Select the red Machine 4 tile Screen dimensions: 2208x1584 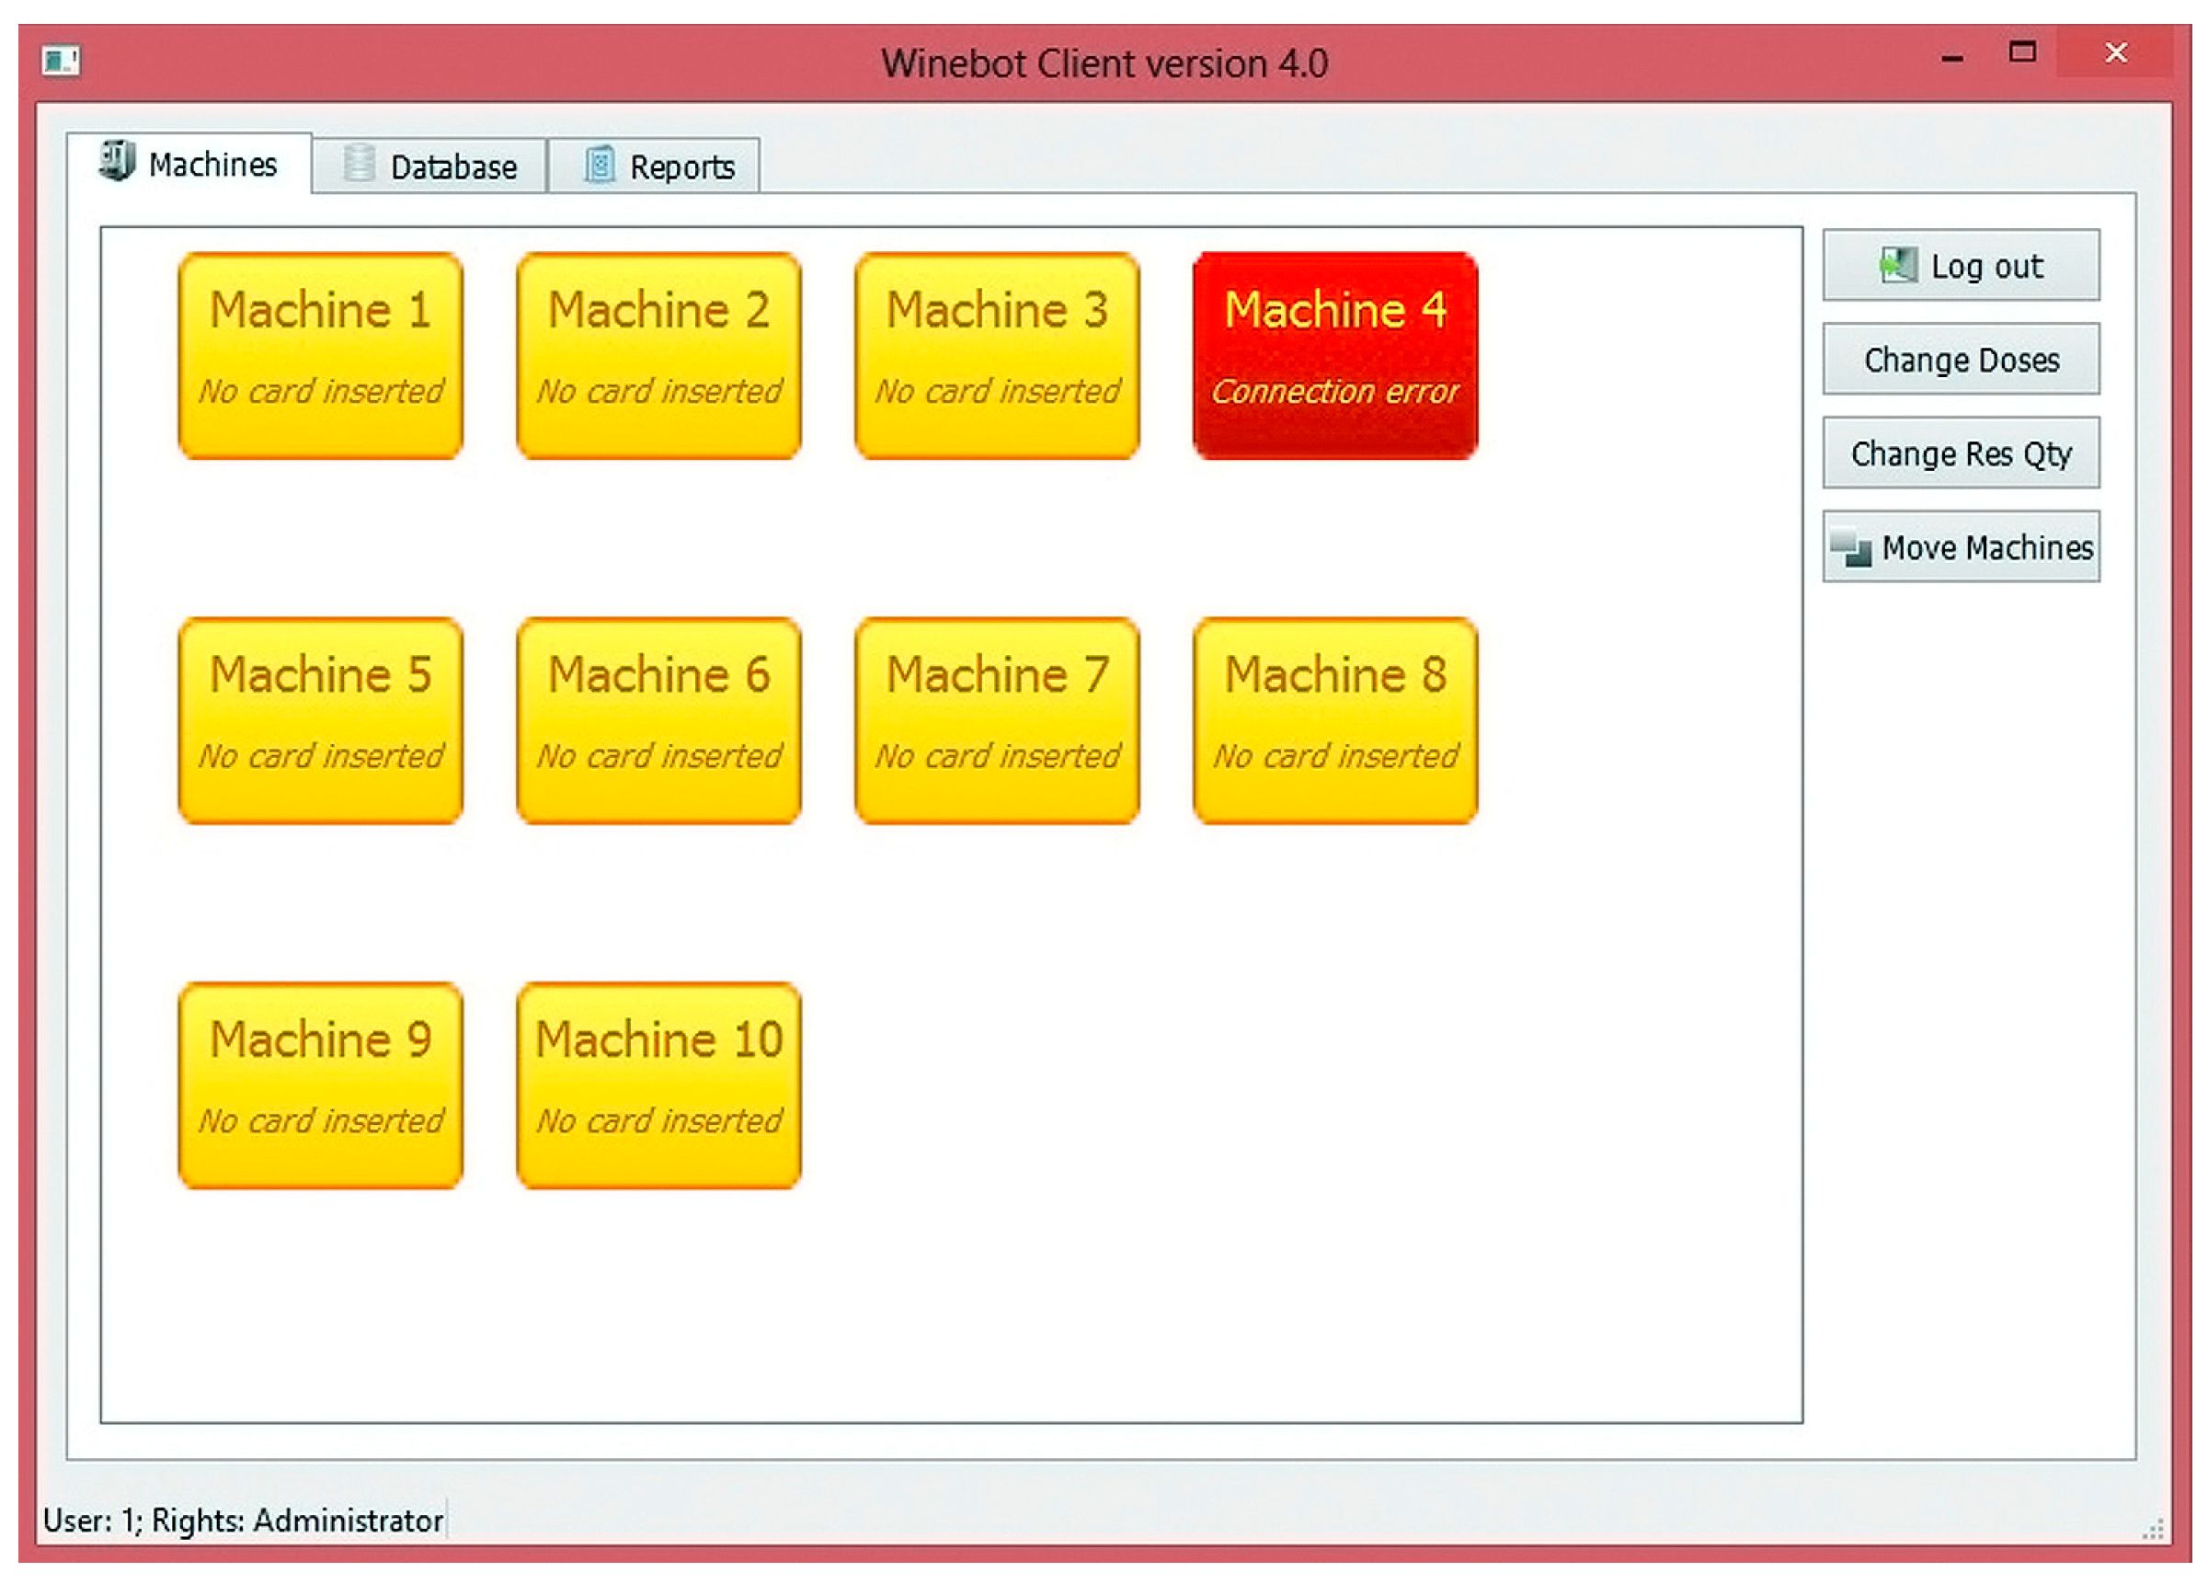(1334, 355)
